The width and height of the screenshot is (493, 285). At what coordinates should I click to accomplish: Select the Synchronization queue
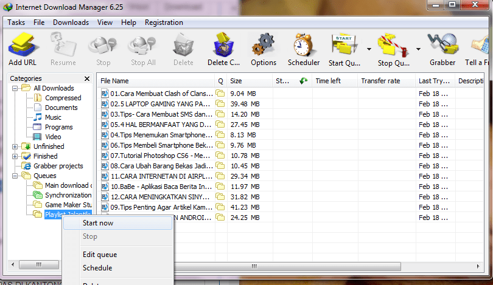click(x=68, y=195)
